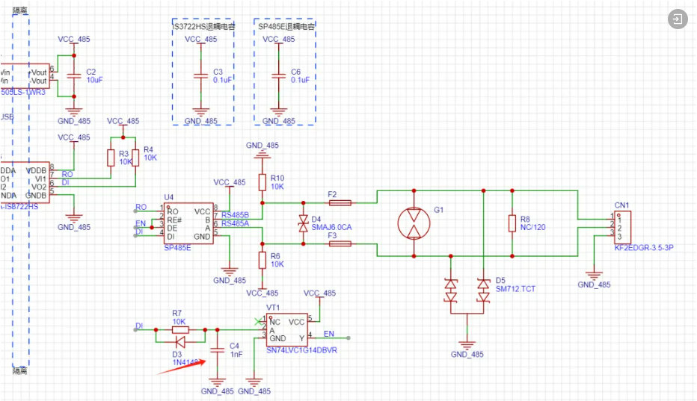
Task: Select the R10 10K pull resistor
Action: click(262, 181)
